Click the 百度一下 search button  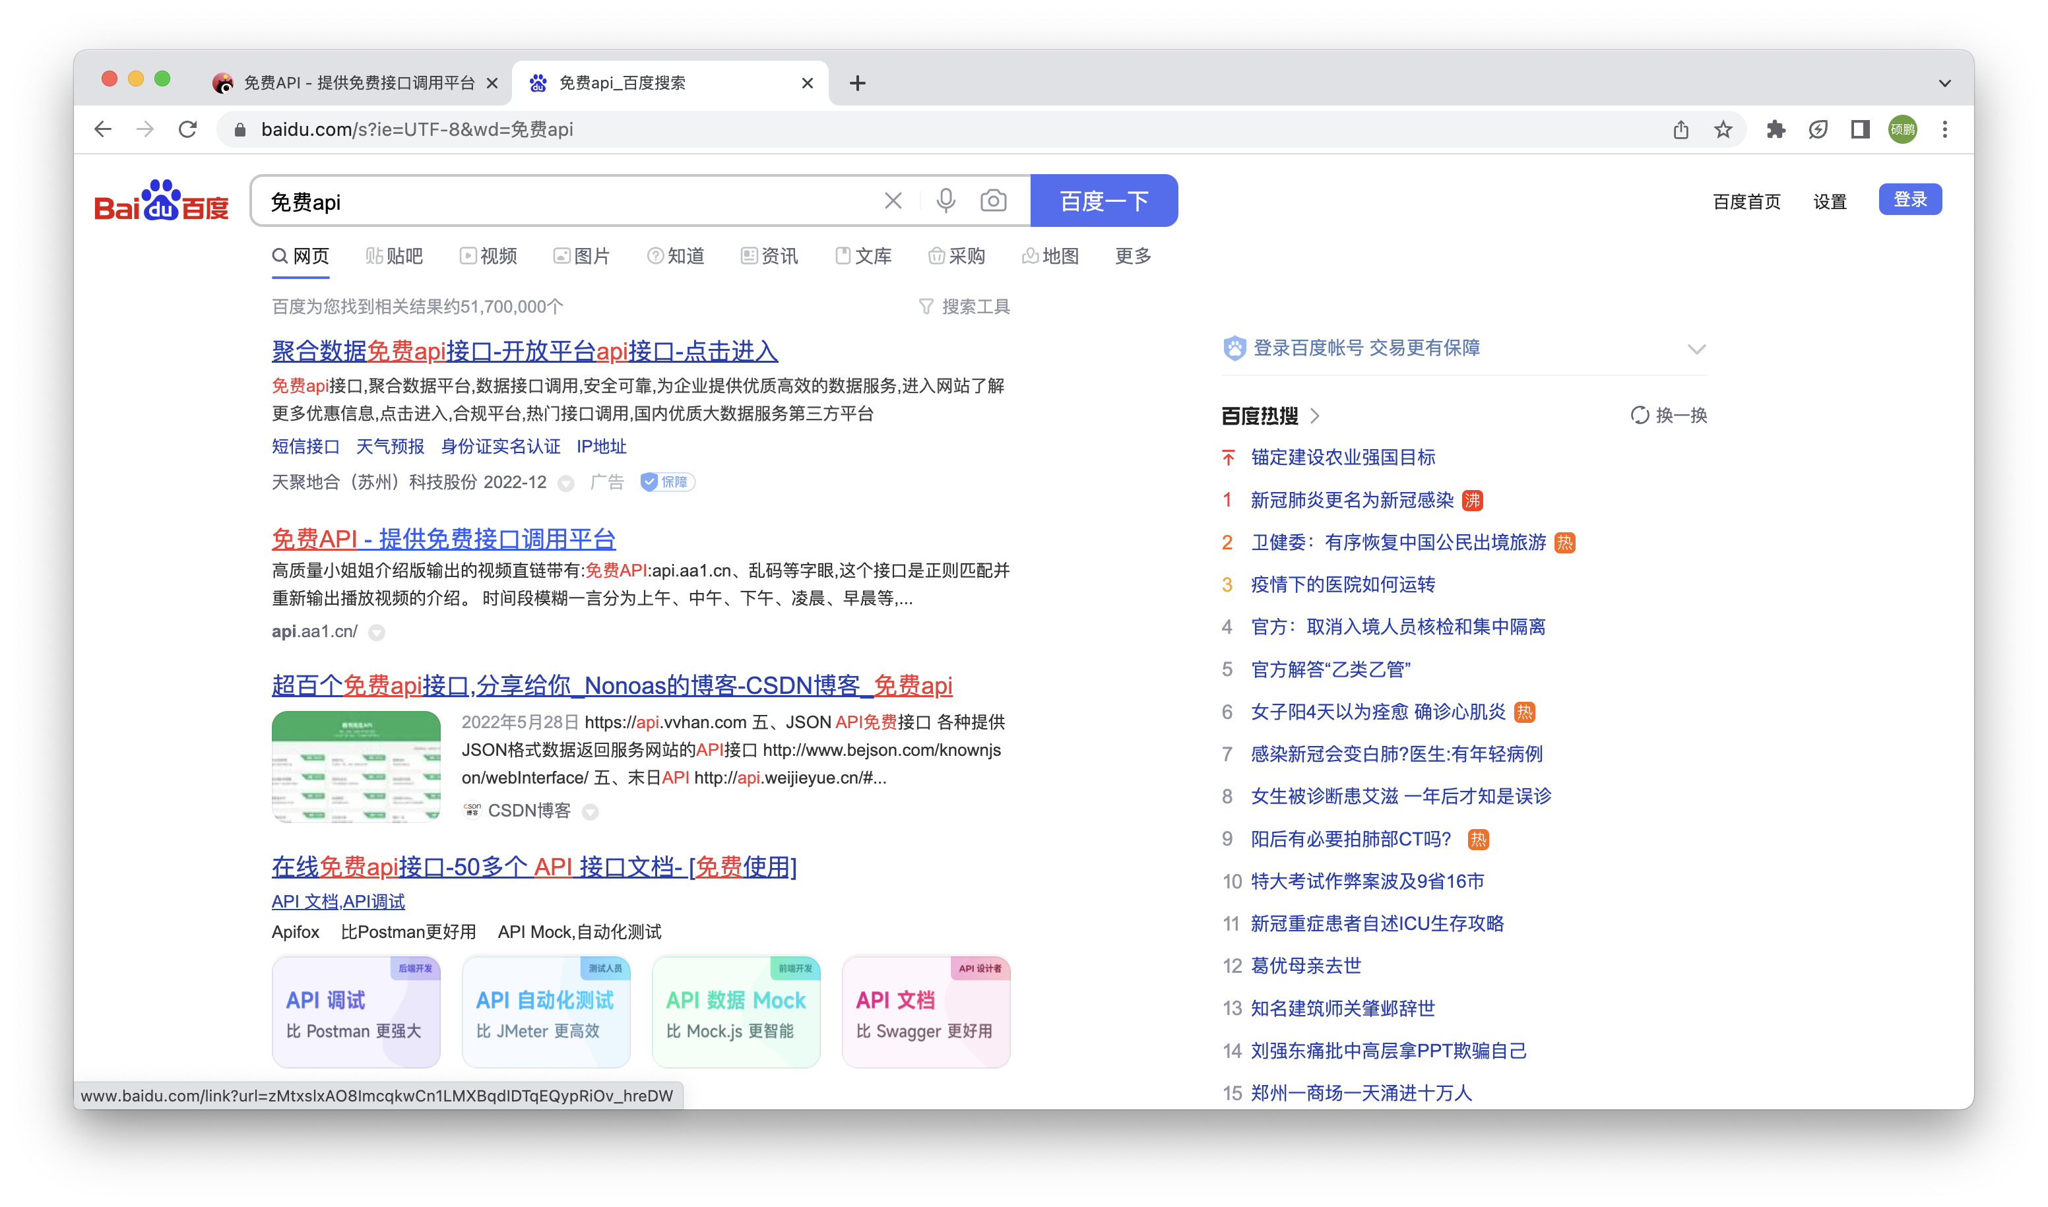coord(1104,201)
